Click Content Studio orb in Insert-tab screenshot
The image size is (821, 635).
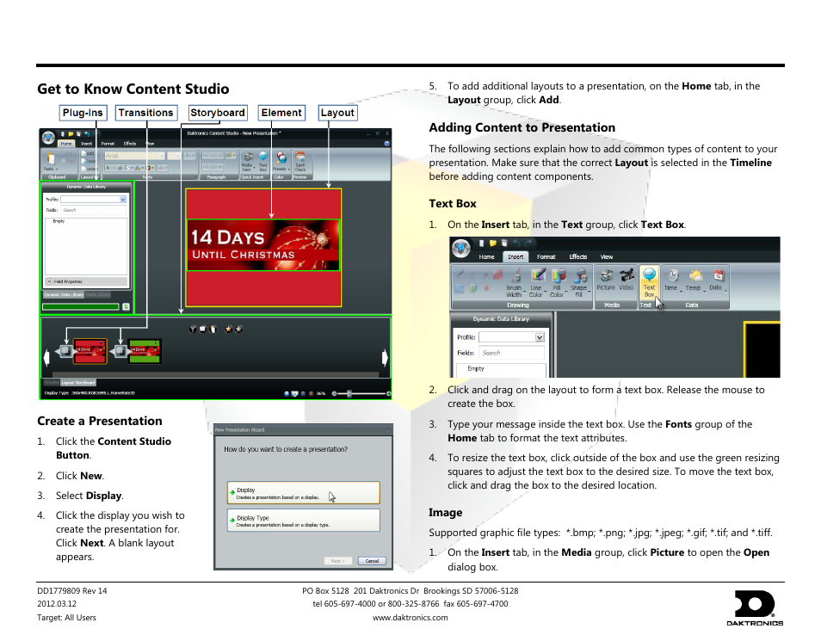pos(461,248)
